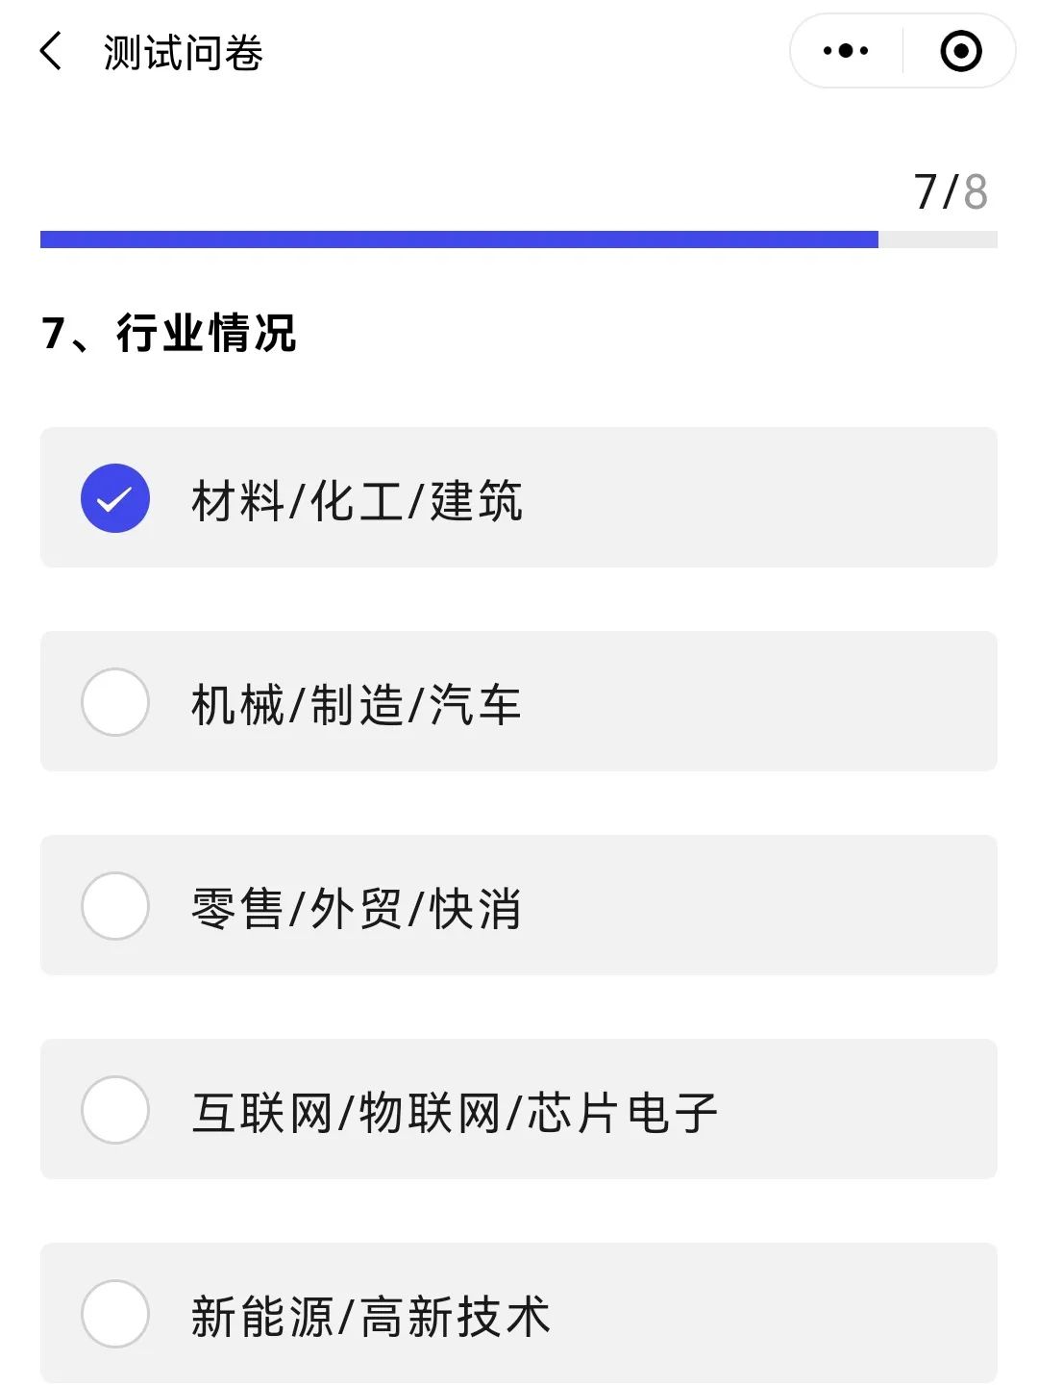Click the current question number 7 in counter
Image resolution: width=1038 pixels, height=1386 pixels.
pos(925,191)
